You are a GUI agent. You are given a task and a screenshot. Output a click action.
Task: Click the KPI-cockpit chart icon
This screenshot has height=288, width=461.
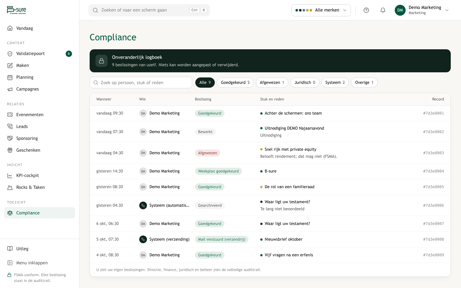(x=10, y=175)
